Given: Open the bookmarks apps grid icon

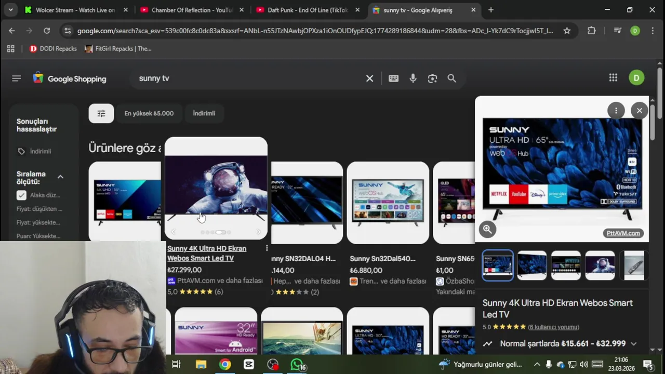Looking at the screenshot, I should pyautogui.click(x=10, y=49).
